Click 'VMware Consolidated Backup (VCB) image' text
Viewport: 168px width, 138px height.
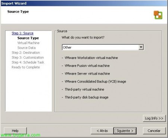[x=95, y=82]
